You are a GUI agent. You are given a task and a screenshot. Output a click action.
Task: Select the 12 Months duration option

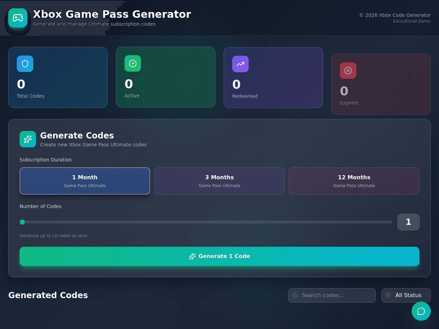point(354,181)
